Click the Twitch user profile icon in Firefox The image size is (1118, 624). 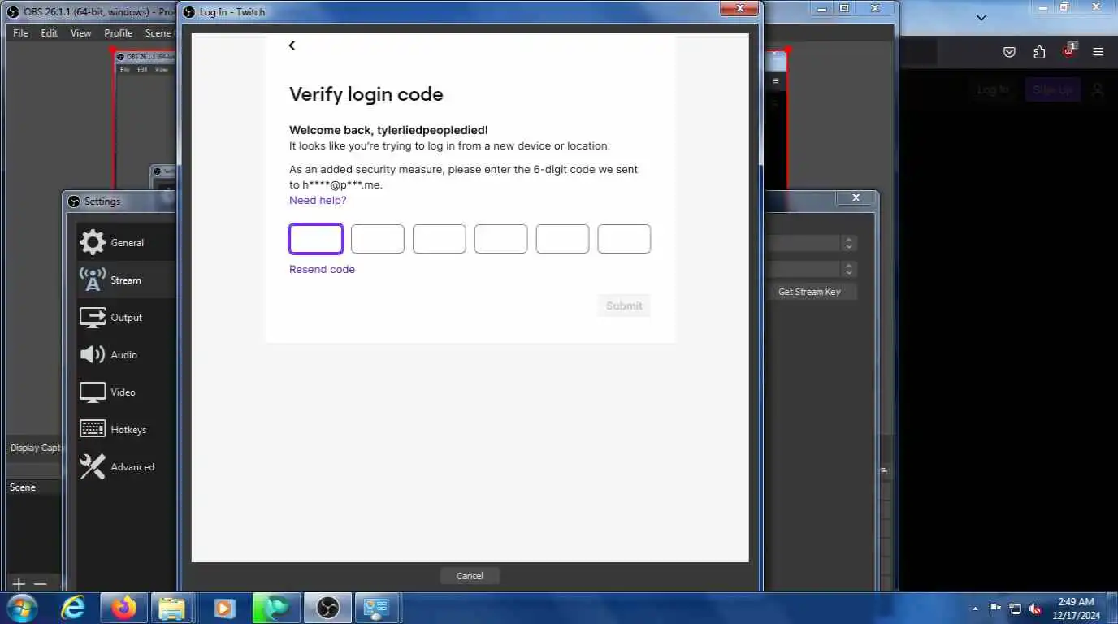coord(1098,89)
